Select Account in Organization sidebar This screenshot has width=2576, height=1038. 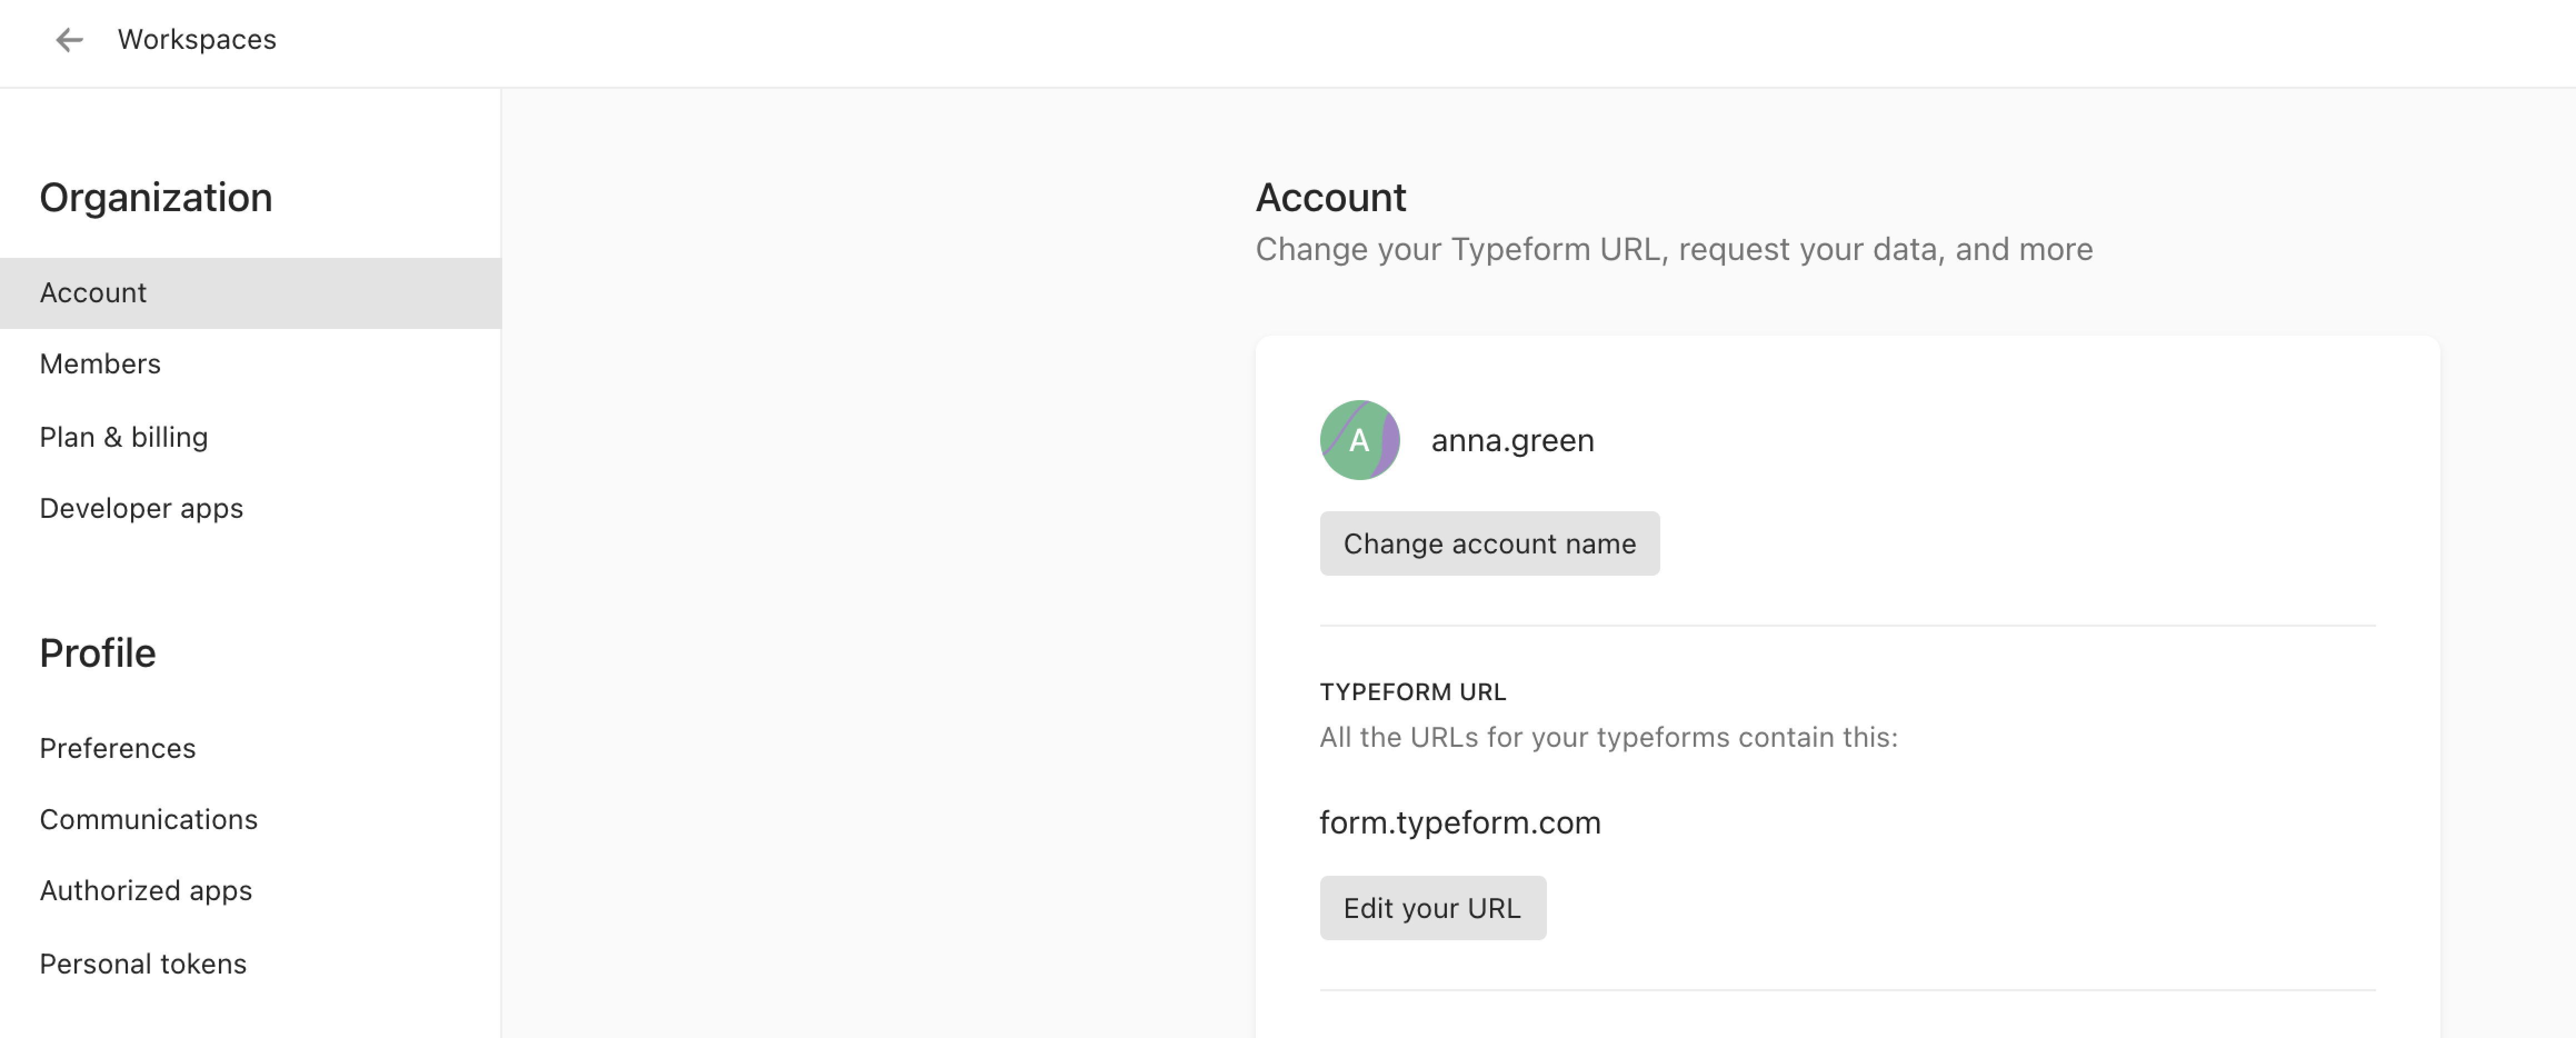250,293
